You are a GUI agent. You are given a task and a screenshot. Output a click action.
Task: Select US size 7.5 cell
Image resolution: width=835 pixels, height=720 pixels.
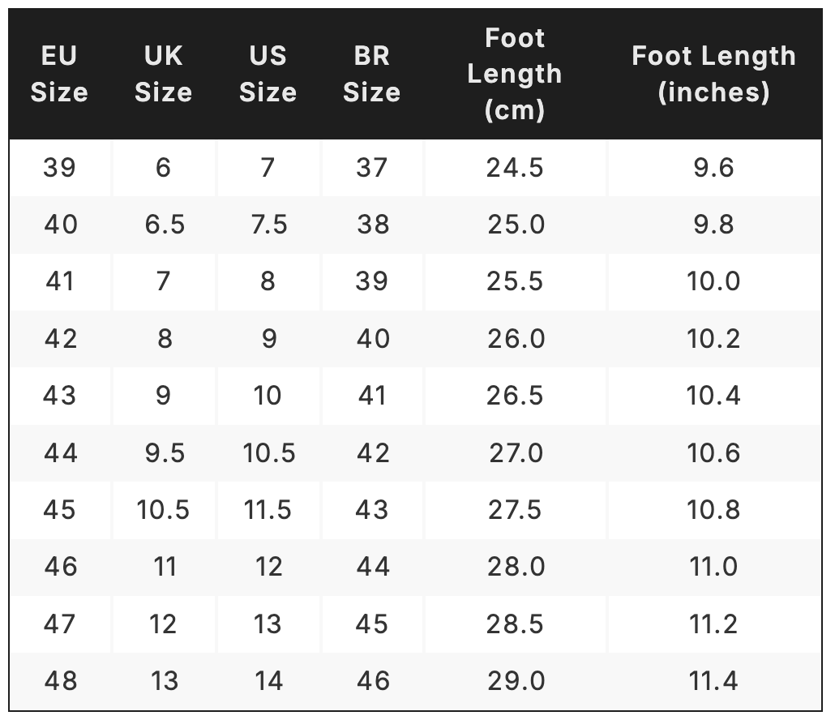pos(268,225)
